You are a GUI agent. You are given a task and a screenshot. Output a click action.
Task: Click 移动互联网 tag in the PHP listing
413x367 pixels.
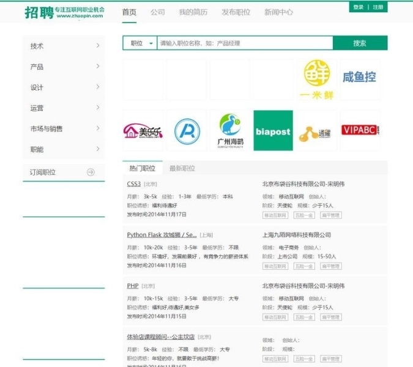point(275,317)
